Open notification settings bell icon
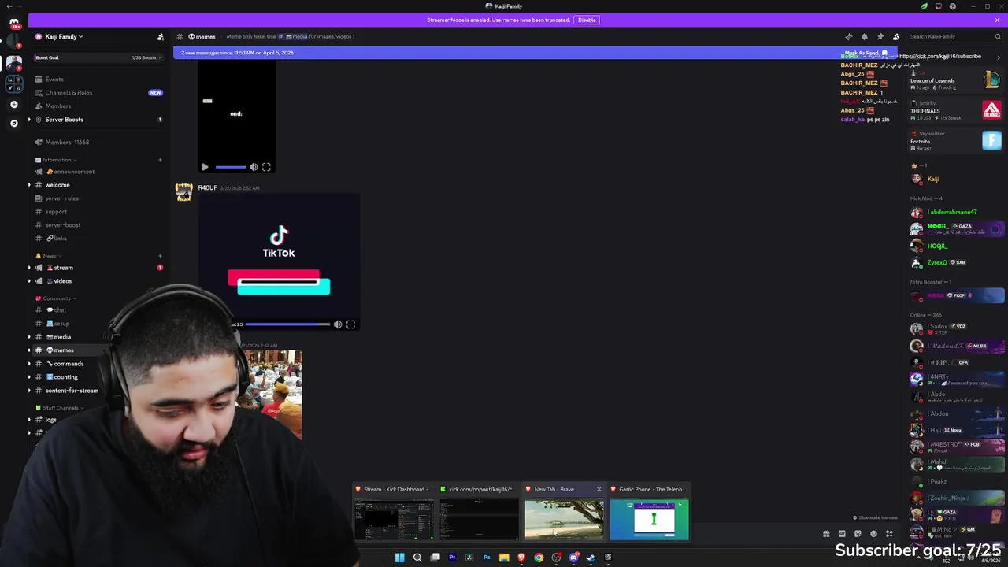 pos(865,36)
